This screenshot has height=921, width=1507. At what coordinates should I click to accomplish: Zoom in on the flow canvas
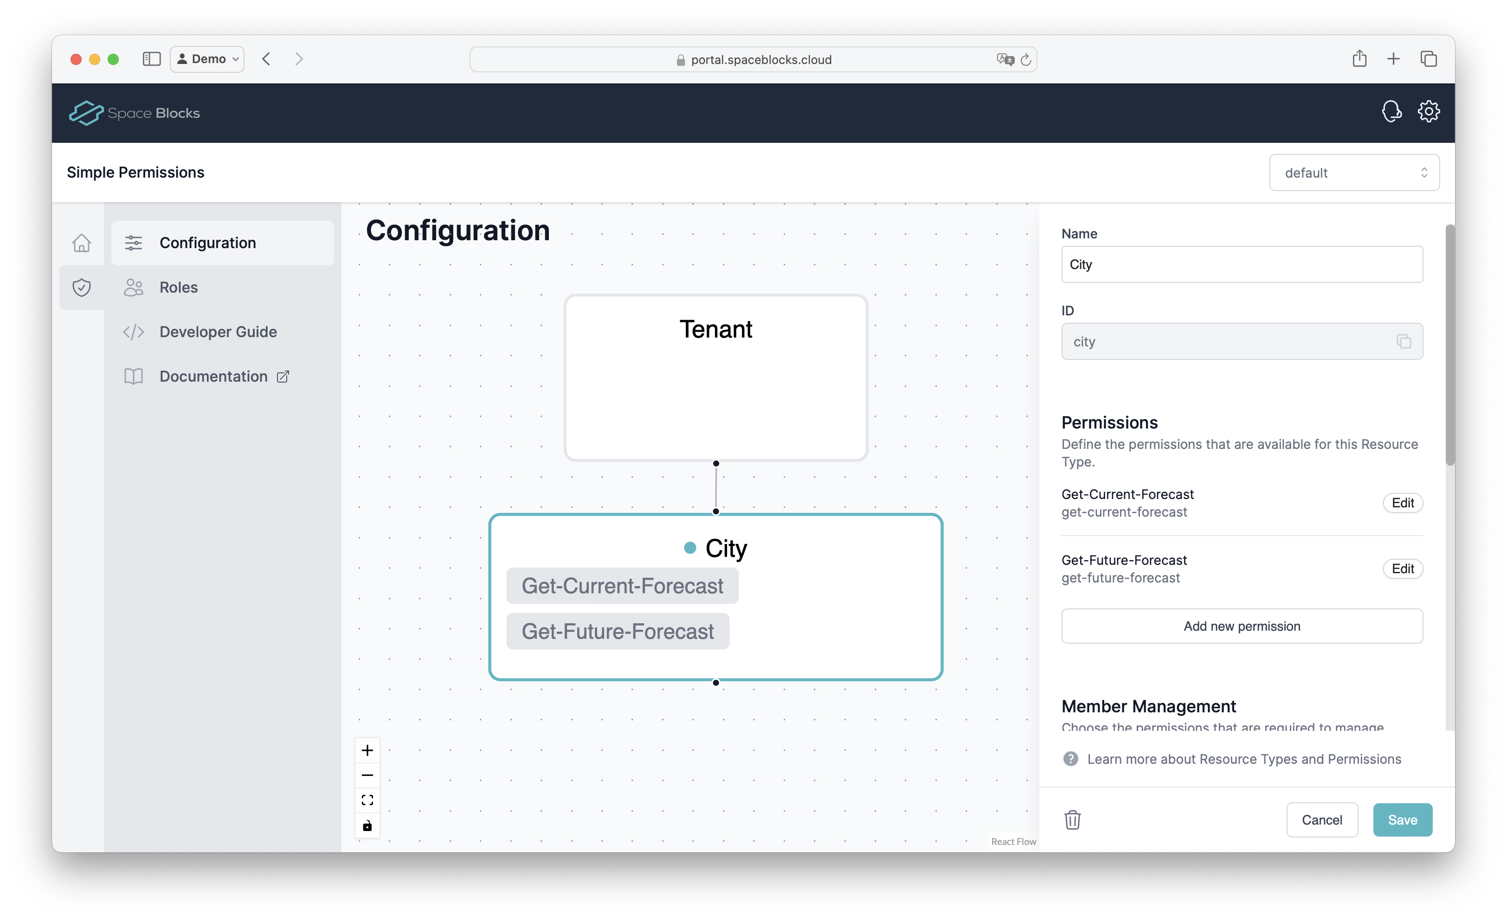367,750
